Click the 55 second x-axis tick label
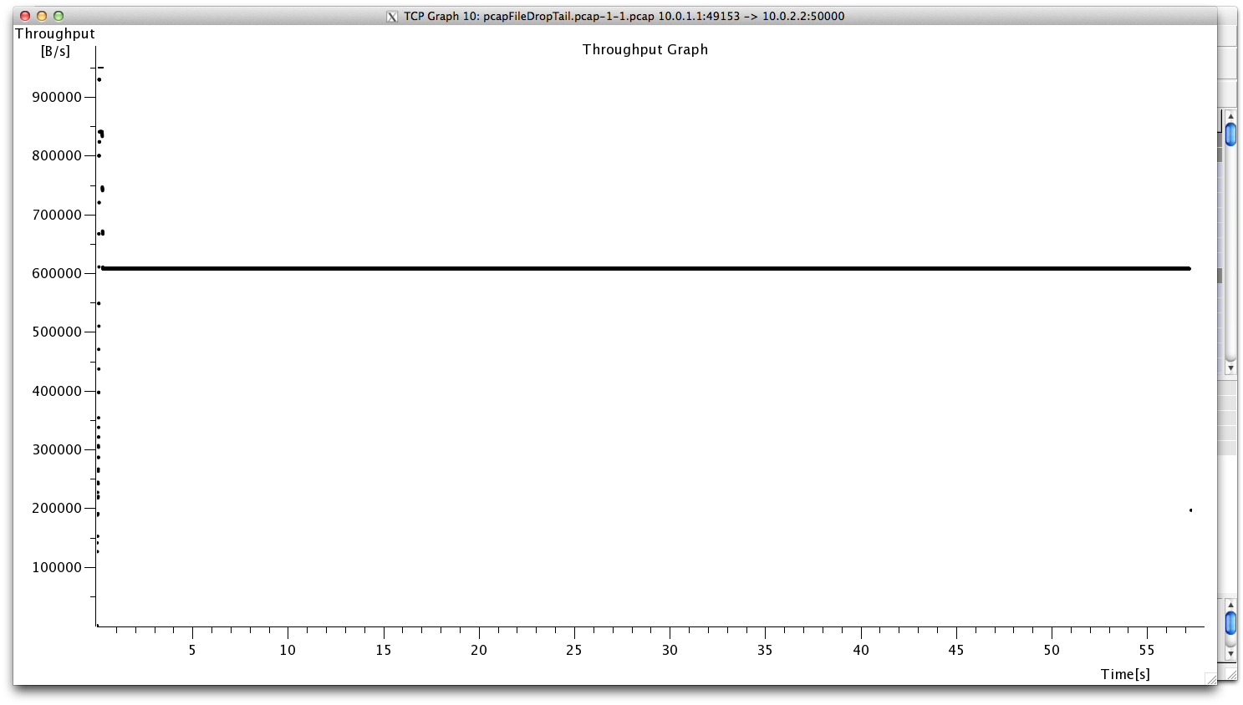 point(1147,650)
